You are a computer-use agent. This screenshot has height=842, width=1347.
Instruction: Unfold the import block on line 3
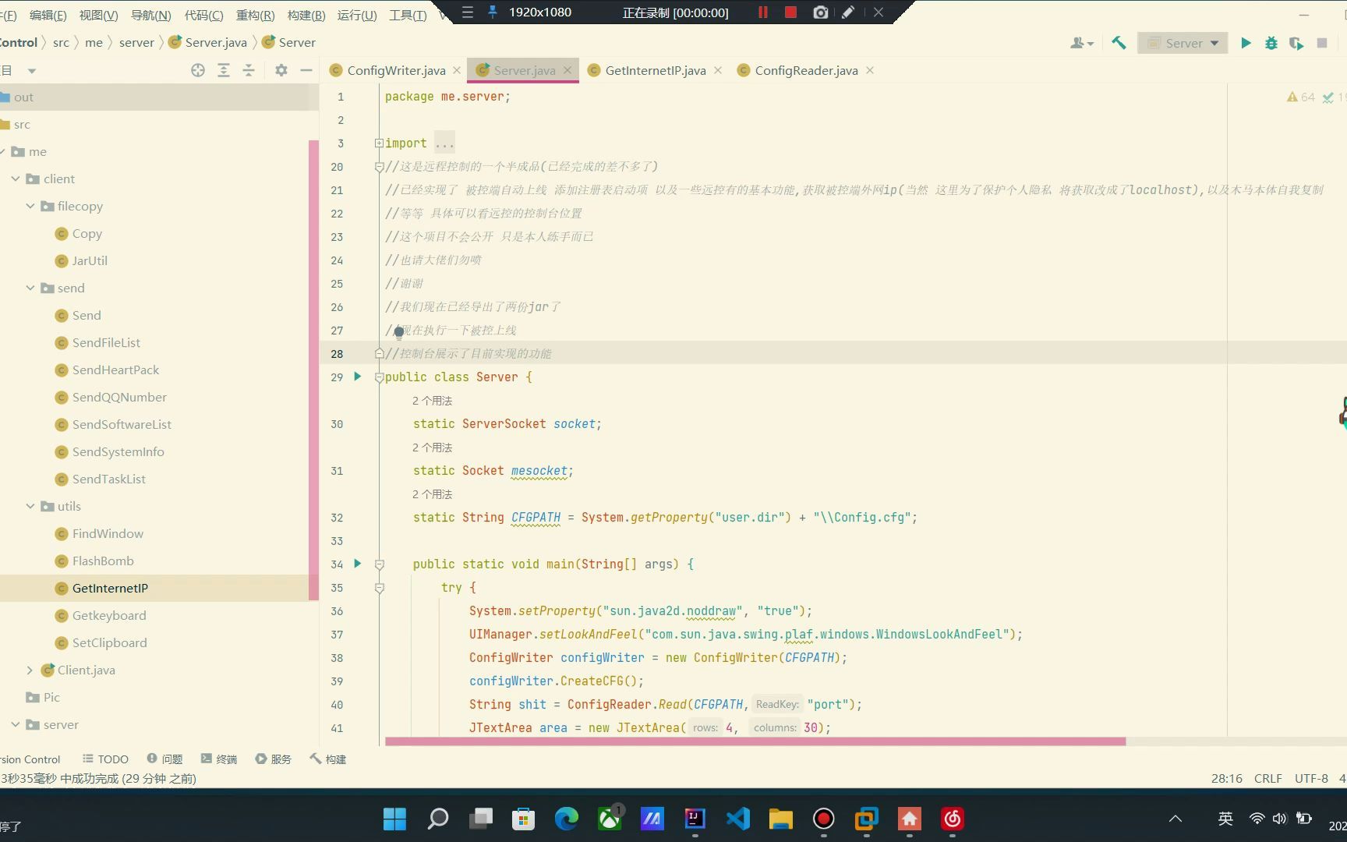[x=379, y=143]
